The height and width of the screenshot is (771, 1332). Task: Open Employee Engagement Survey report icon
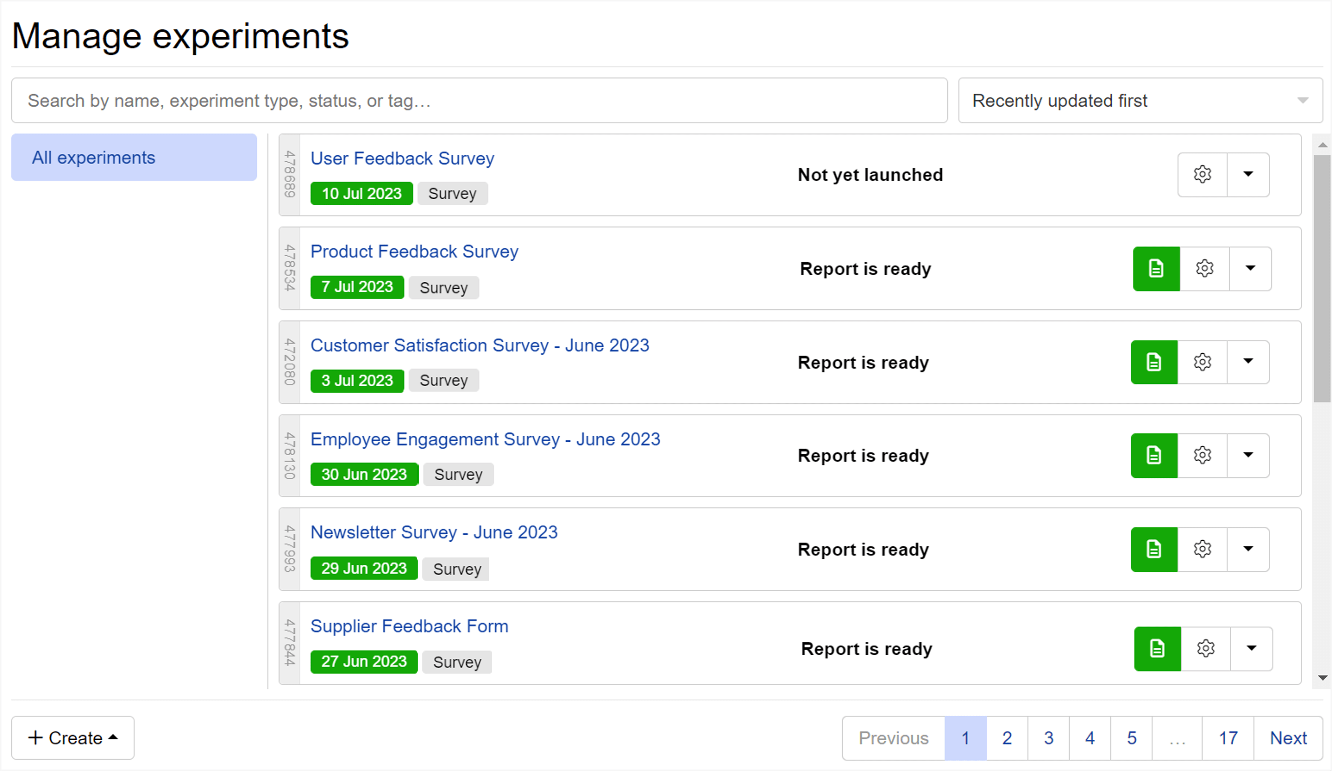click(x=1154, y=455)
